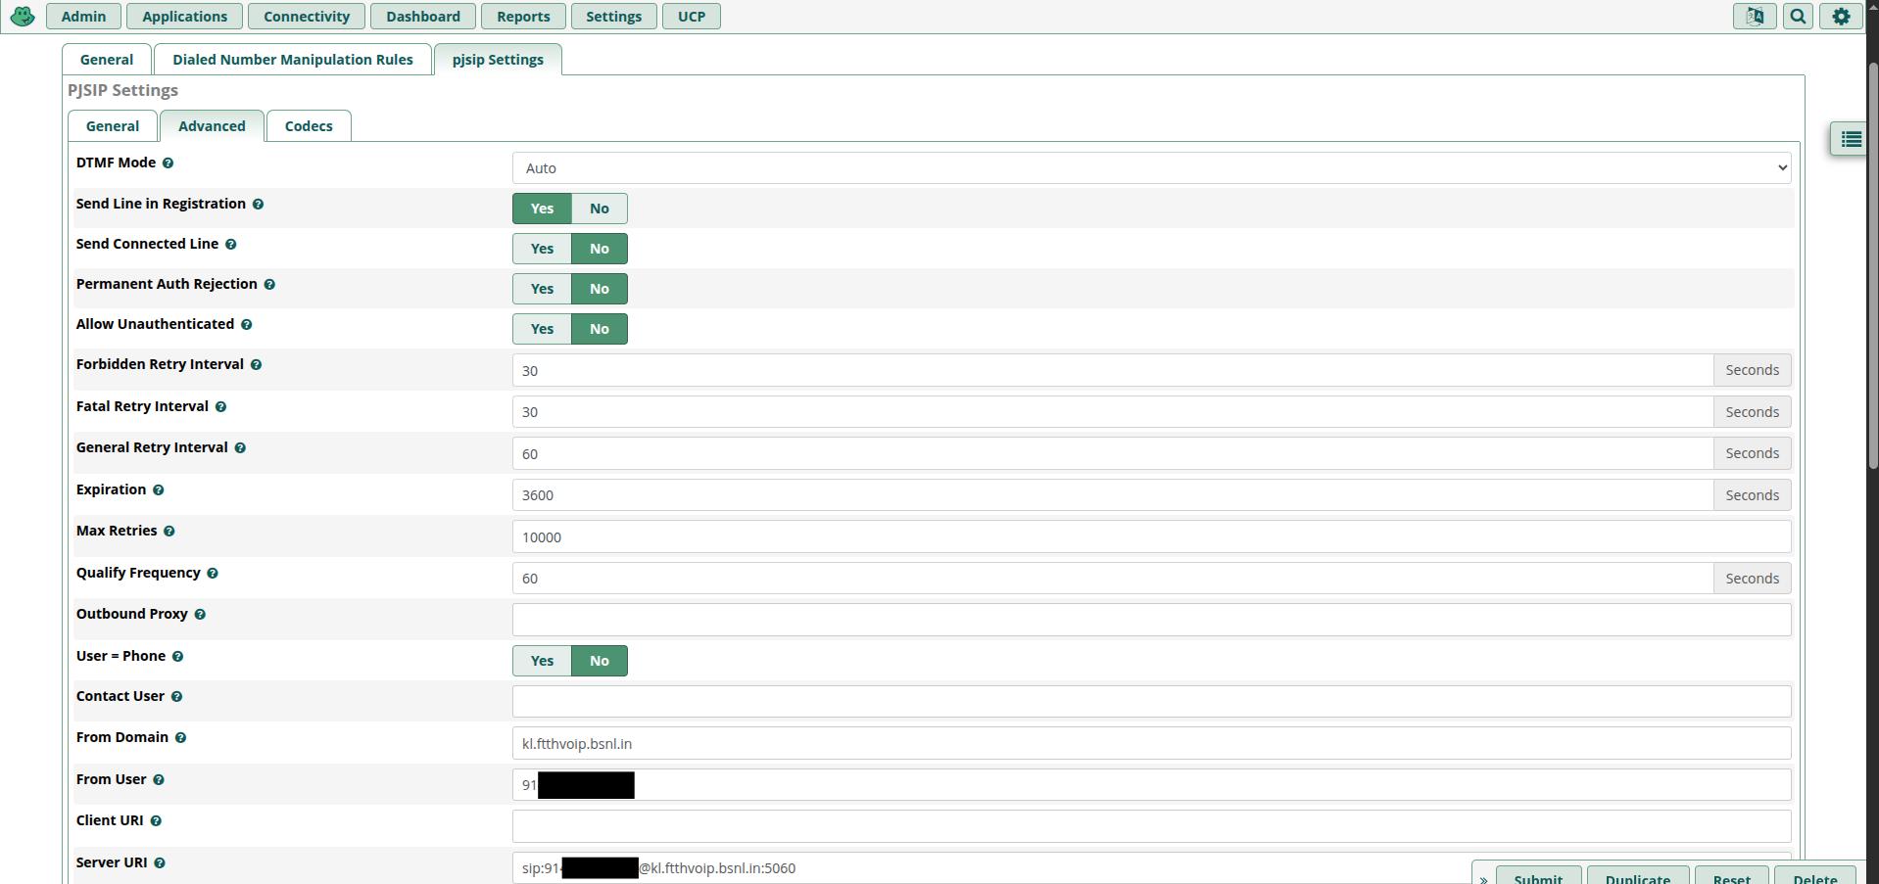This screenshot has width=1879, height=884.
Task: Open the language selector icon
Action: point(1754,17)
